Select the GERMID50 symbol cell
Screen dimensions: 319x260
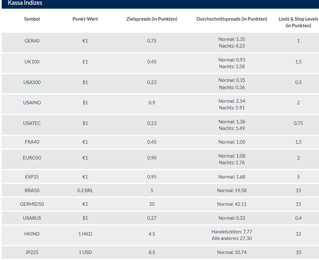pos(32,204)
